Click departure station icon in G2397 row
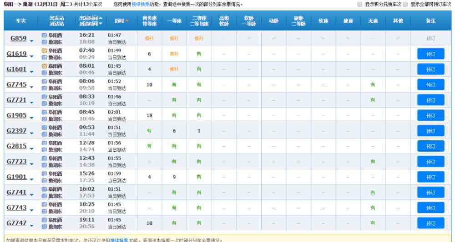The image size is (455, 242). click(x=44, y=128)
